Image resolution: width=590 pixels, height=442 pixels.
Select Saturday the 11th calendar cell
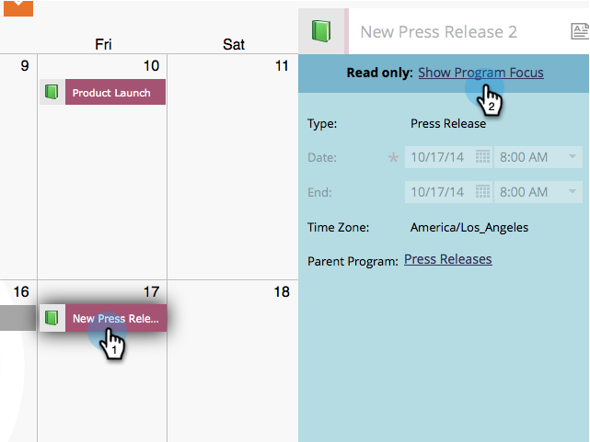pyautogui.click(x=233, y=166)
